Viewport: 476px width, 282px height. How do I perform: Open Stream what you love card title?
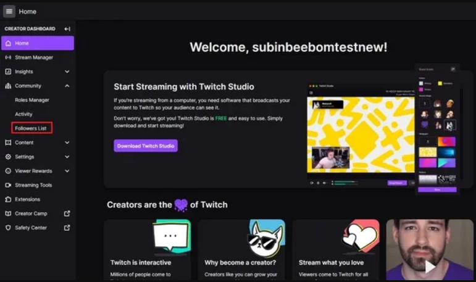[331, 263]
